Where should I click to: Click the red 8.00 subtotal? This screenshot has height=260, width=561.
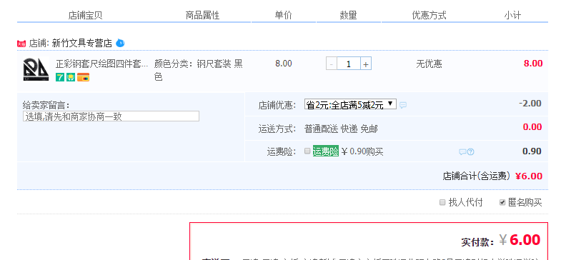coord(533,64)
